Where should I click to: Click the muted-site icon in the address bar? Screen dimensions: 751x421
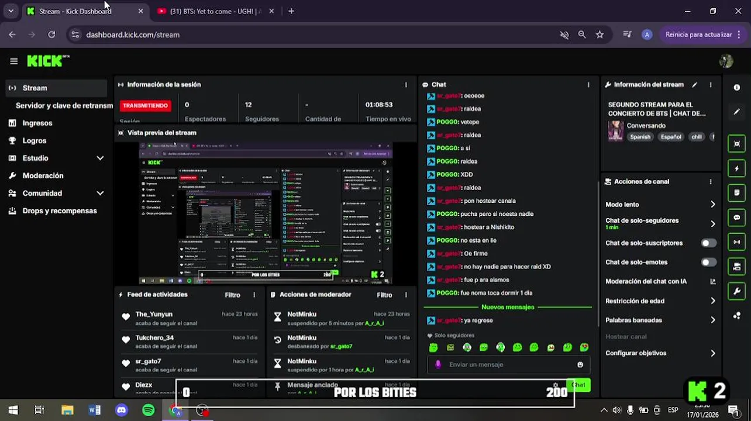coord(564,34)
